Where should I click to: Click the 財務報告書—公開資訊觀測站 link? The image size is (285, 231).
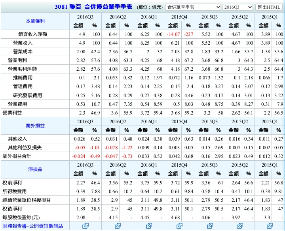coord(32,226)
